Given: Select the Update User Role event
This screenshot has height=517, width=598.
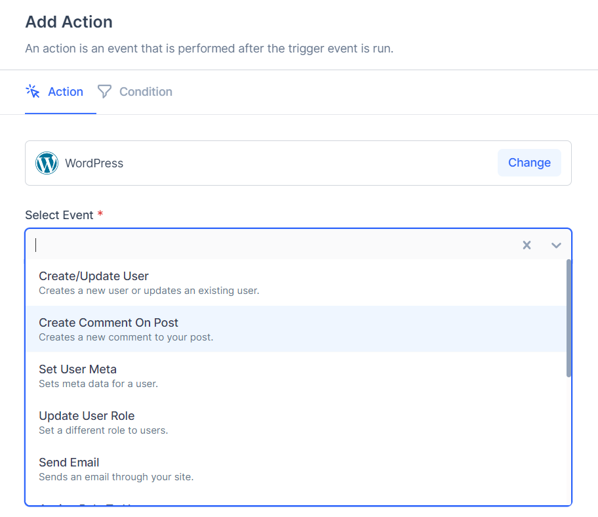Looking at the screenshot, I should tap(87, 416).
